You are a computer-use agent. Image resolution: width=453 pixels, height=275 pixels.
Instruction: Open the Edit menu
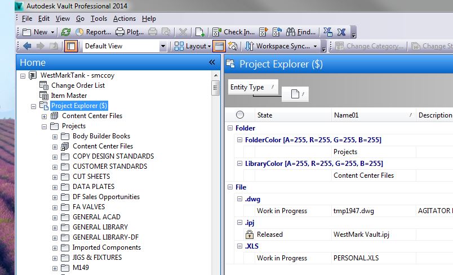click(x=43, y=19)
